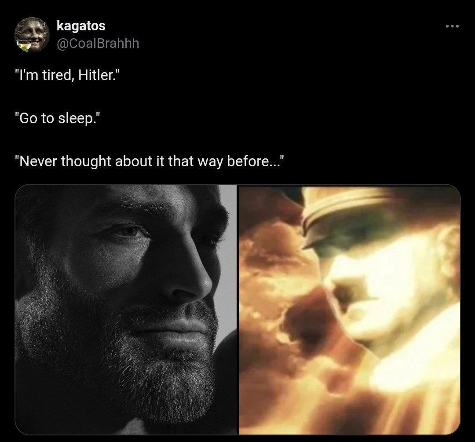Click the divider between the two images

pyautogui.click(x=237, y=309)
